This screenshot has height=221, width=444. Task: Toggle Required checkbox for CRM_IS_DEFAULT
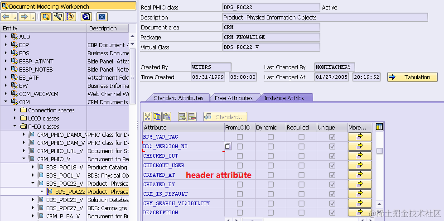click(x=302, y=194)
